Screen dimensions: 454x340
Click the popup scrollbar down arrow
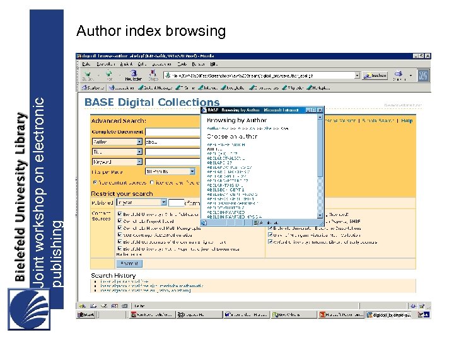click(x=320, y=215)
